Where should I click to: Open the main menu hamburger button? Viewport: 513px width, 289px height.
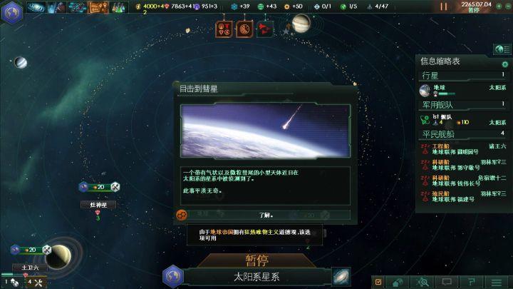[497, 282]
